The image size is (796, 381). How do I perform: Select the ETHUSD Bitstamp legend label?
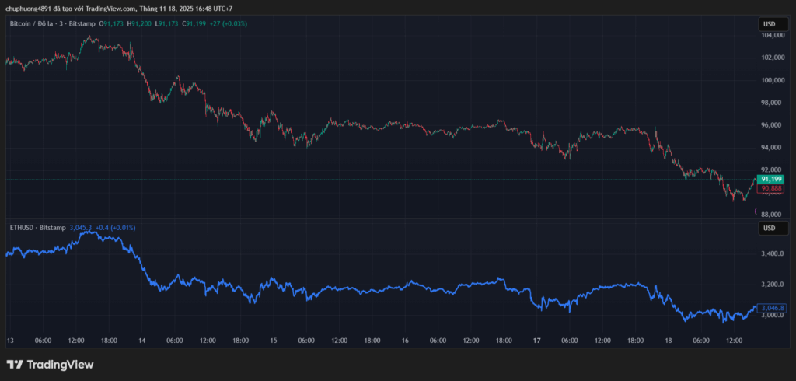37,228
